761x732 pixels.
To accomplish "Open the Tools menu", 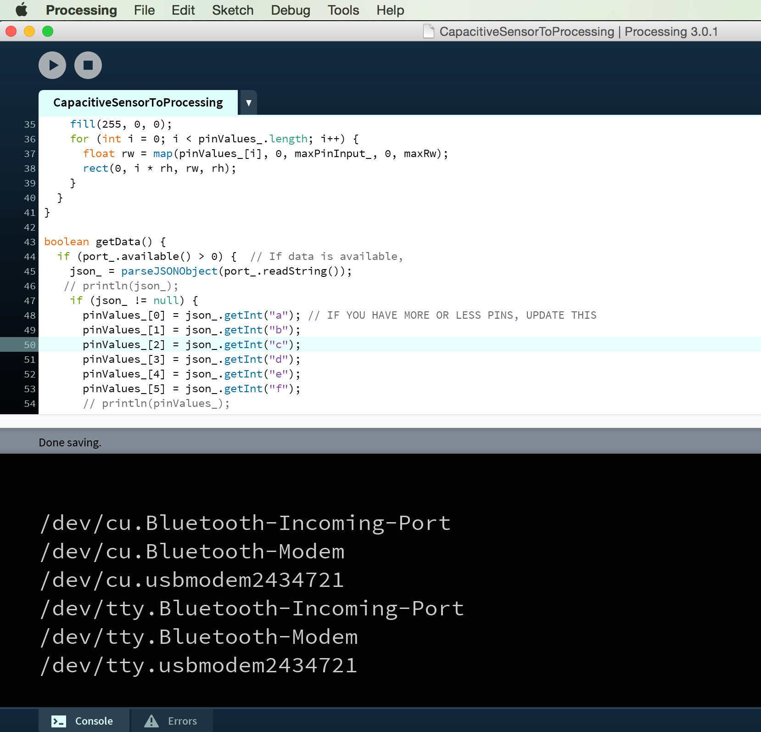I will (x=343, y=10).
